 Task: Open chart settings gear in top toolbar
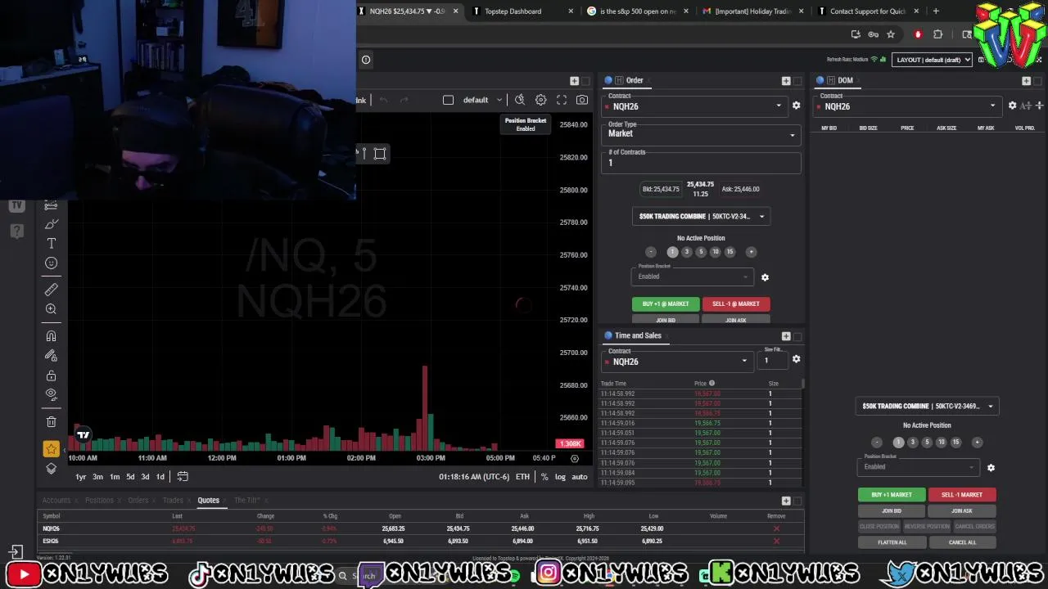[x=540, y=100]
